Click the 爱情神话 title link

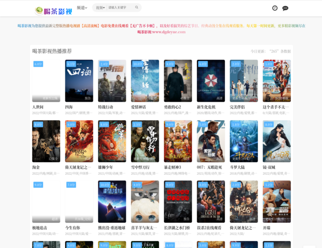tap(138, 107)
